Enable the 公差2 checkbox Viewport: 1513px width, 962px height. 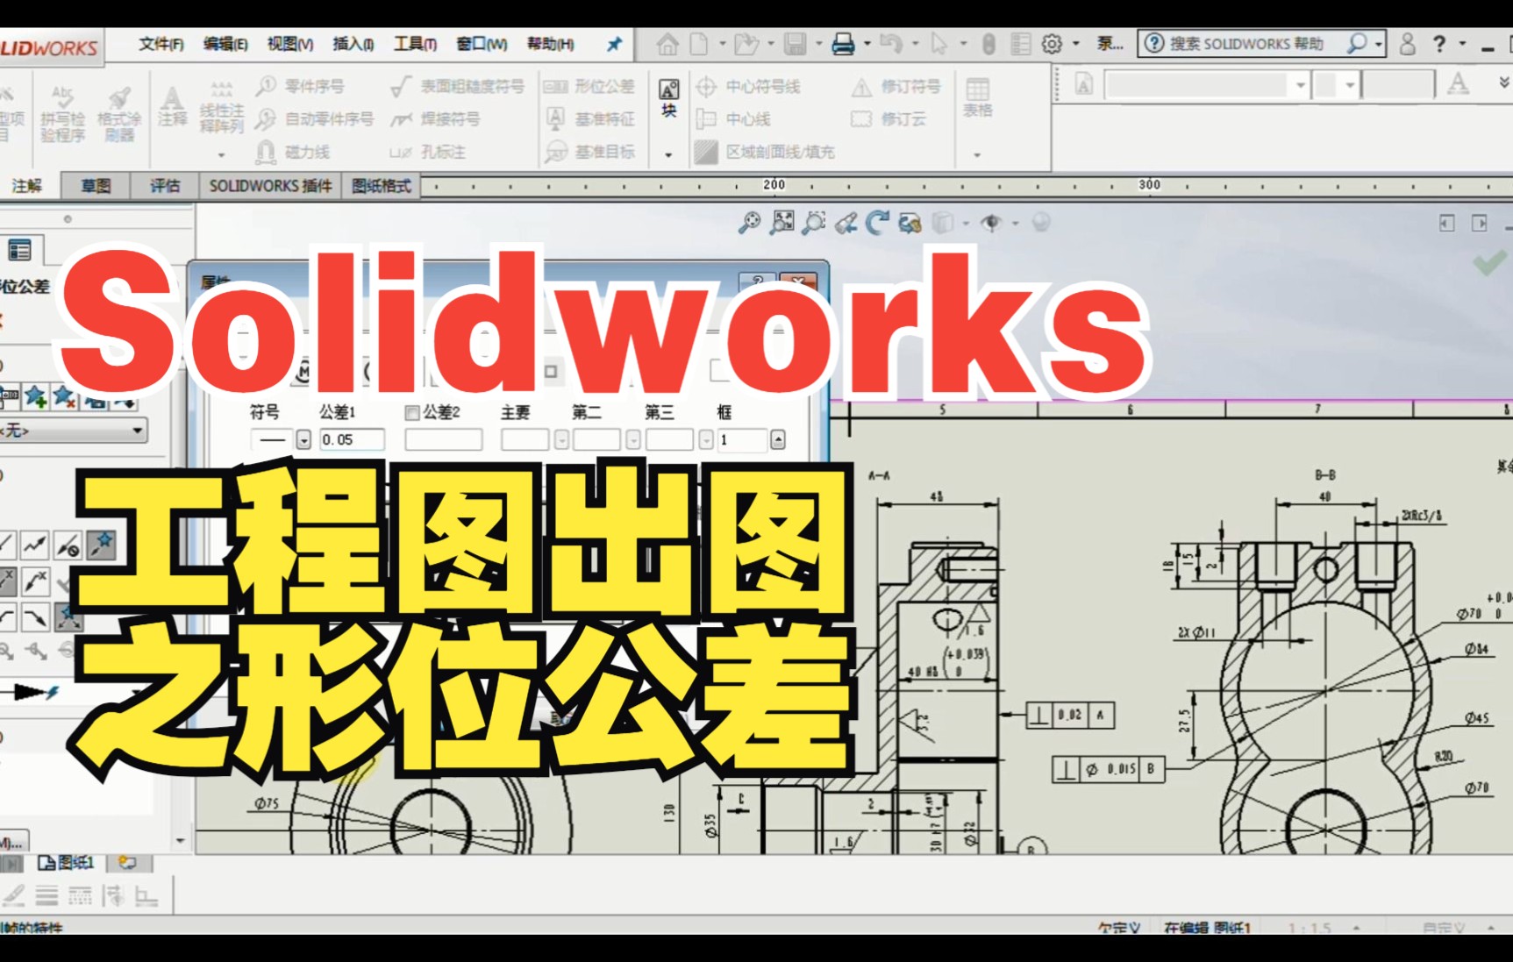[x=411, y=412]
